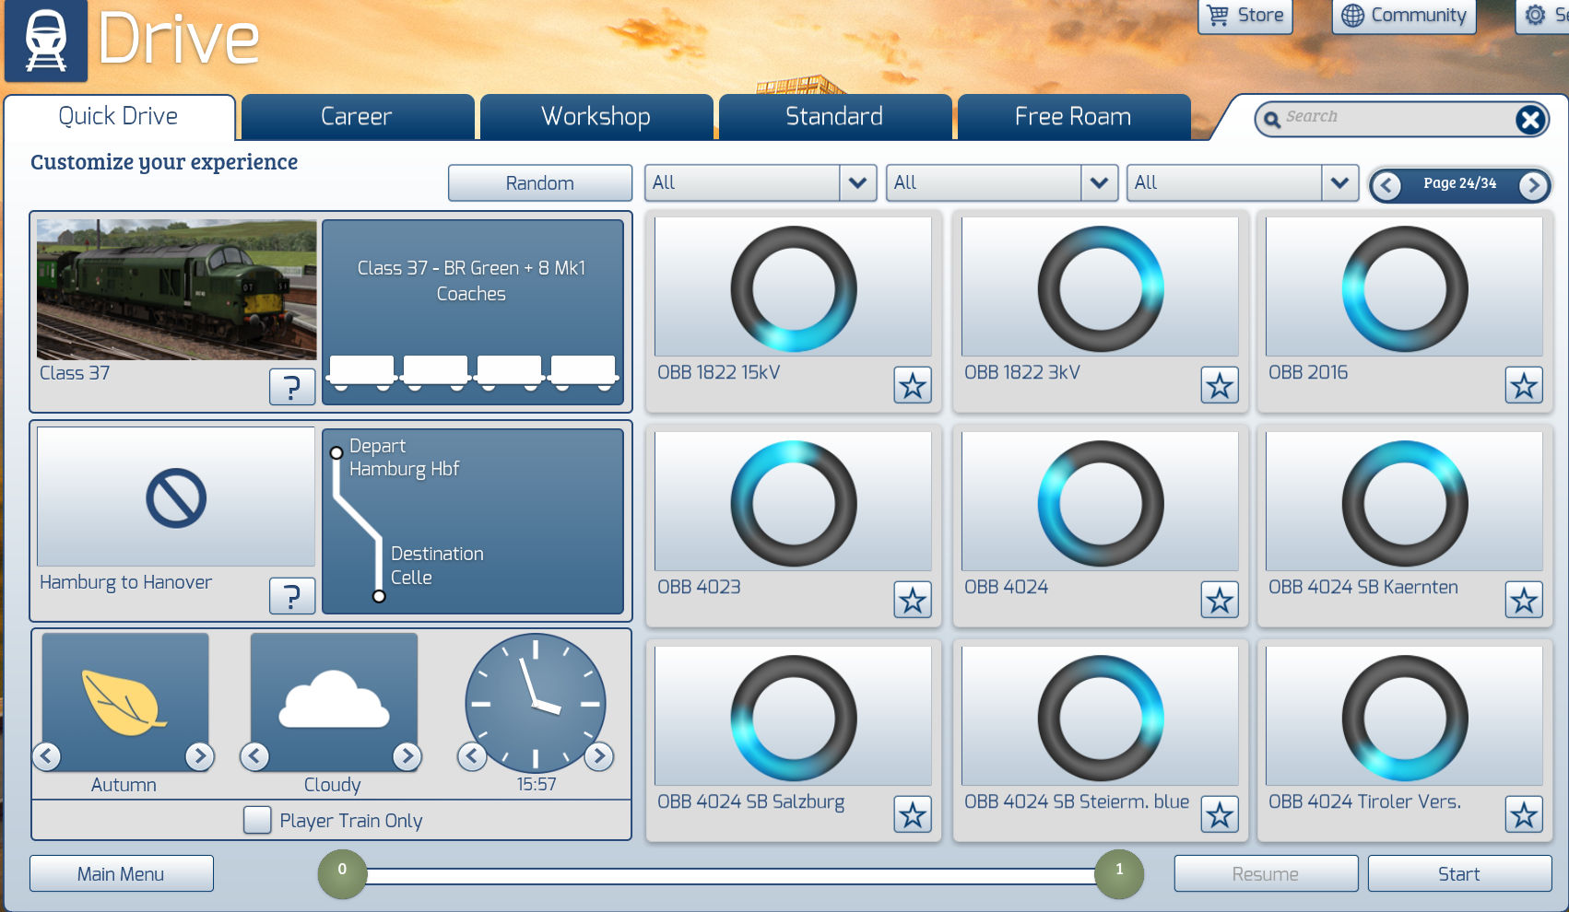Select the OBB 2016 thumbnail
This screenshot has height=912, width=1569.
point(1404,287)
